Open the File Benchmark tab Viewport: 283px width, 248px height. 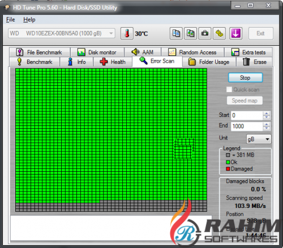pyautogui.click(x=40, y=52)
